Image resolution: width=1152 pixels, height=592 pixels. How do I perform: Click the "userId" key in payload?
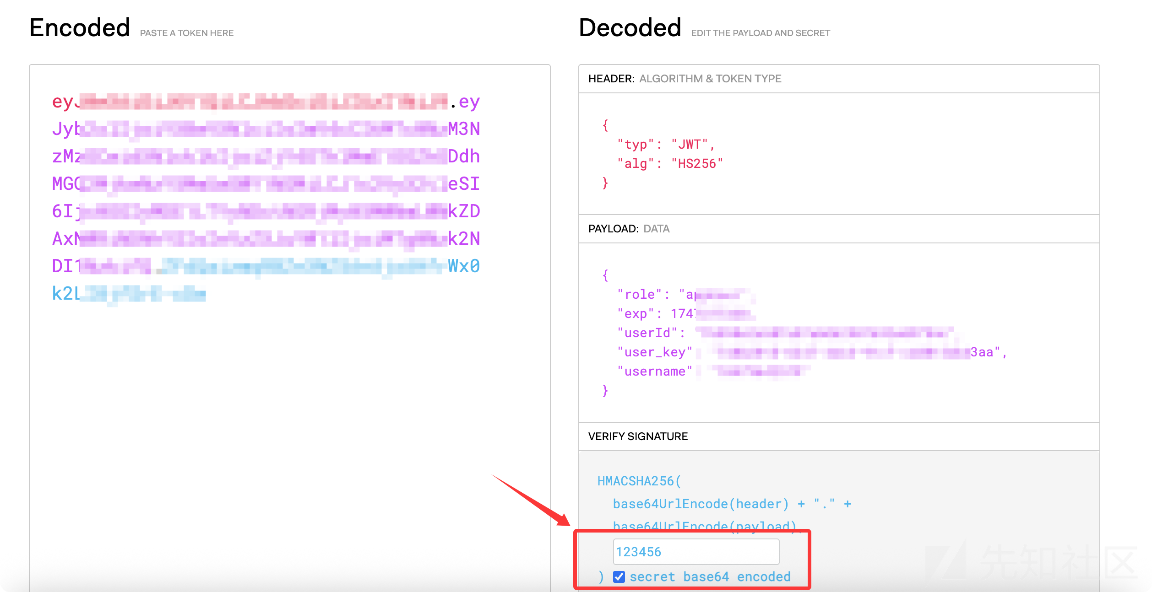(x=647, y=333)
